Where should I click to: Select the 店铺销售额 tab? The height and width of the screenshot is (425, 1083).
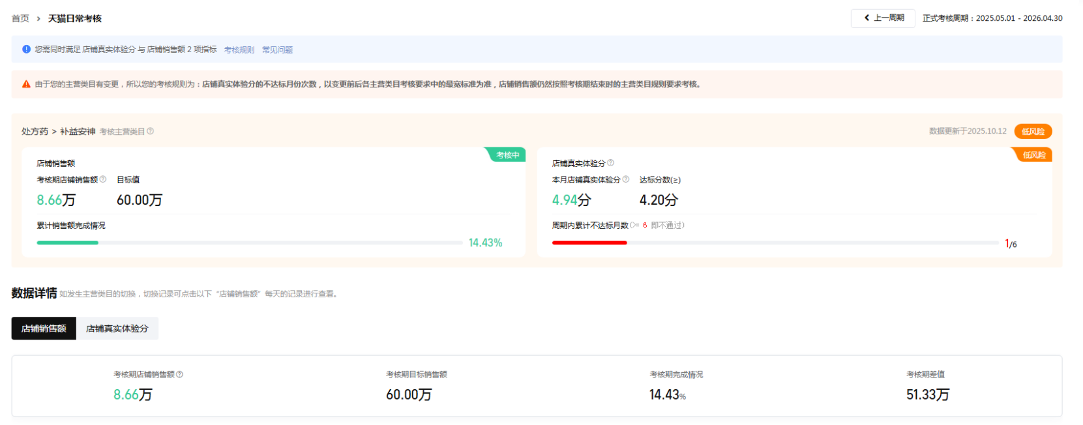coord(44,329)
